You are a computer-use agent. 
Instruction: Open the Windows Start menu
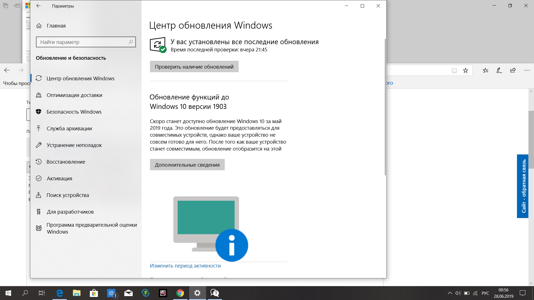8,293
